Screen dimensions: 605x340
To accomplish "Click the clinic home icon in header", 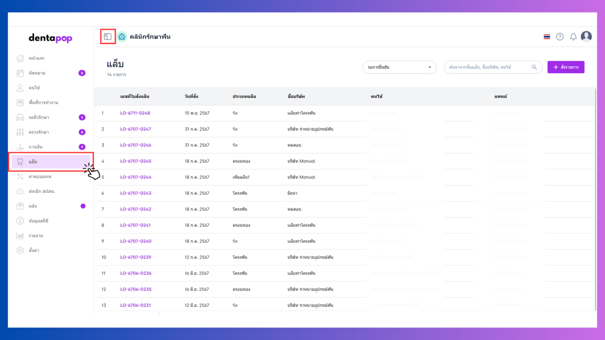I will point(122,37).
